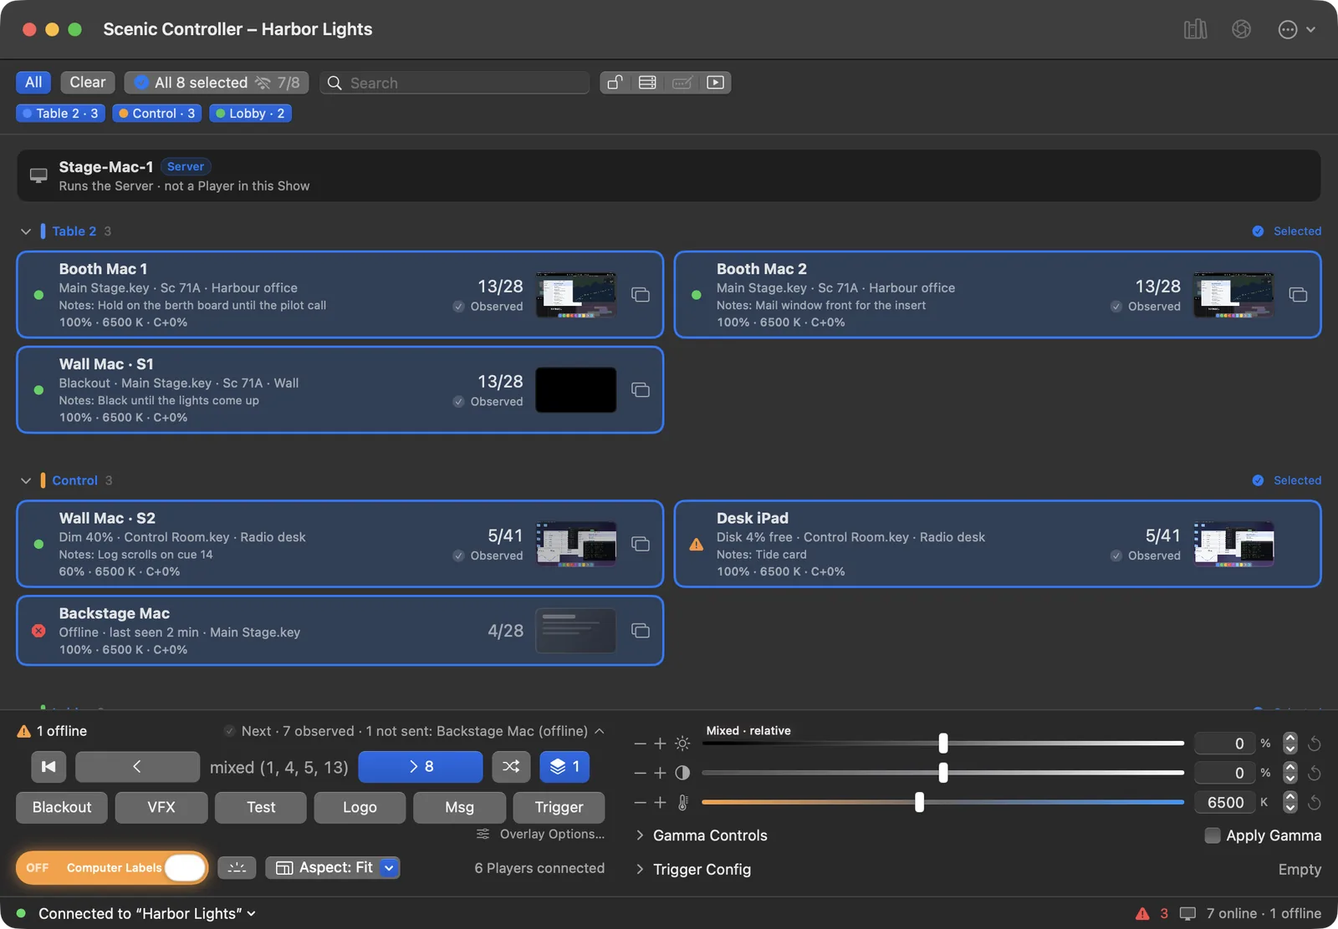Click the aperture icon in the title bar
Viewport: 1338px width, 929px height.
(x=1241, y=29)
